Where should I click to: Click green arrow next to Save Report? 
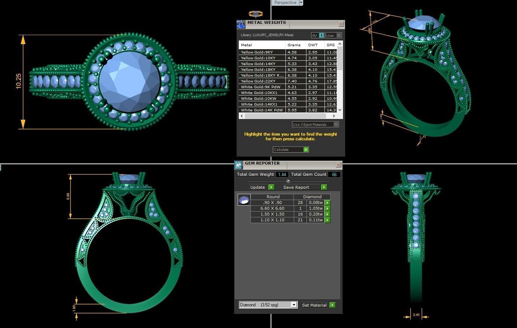(x=324, y=187)
